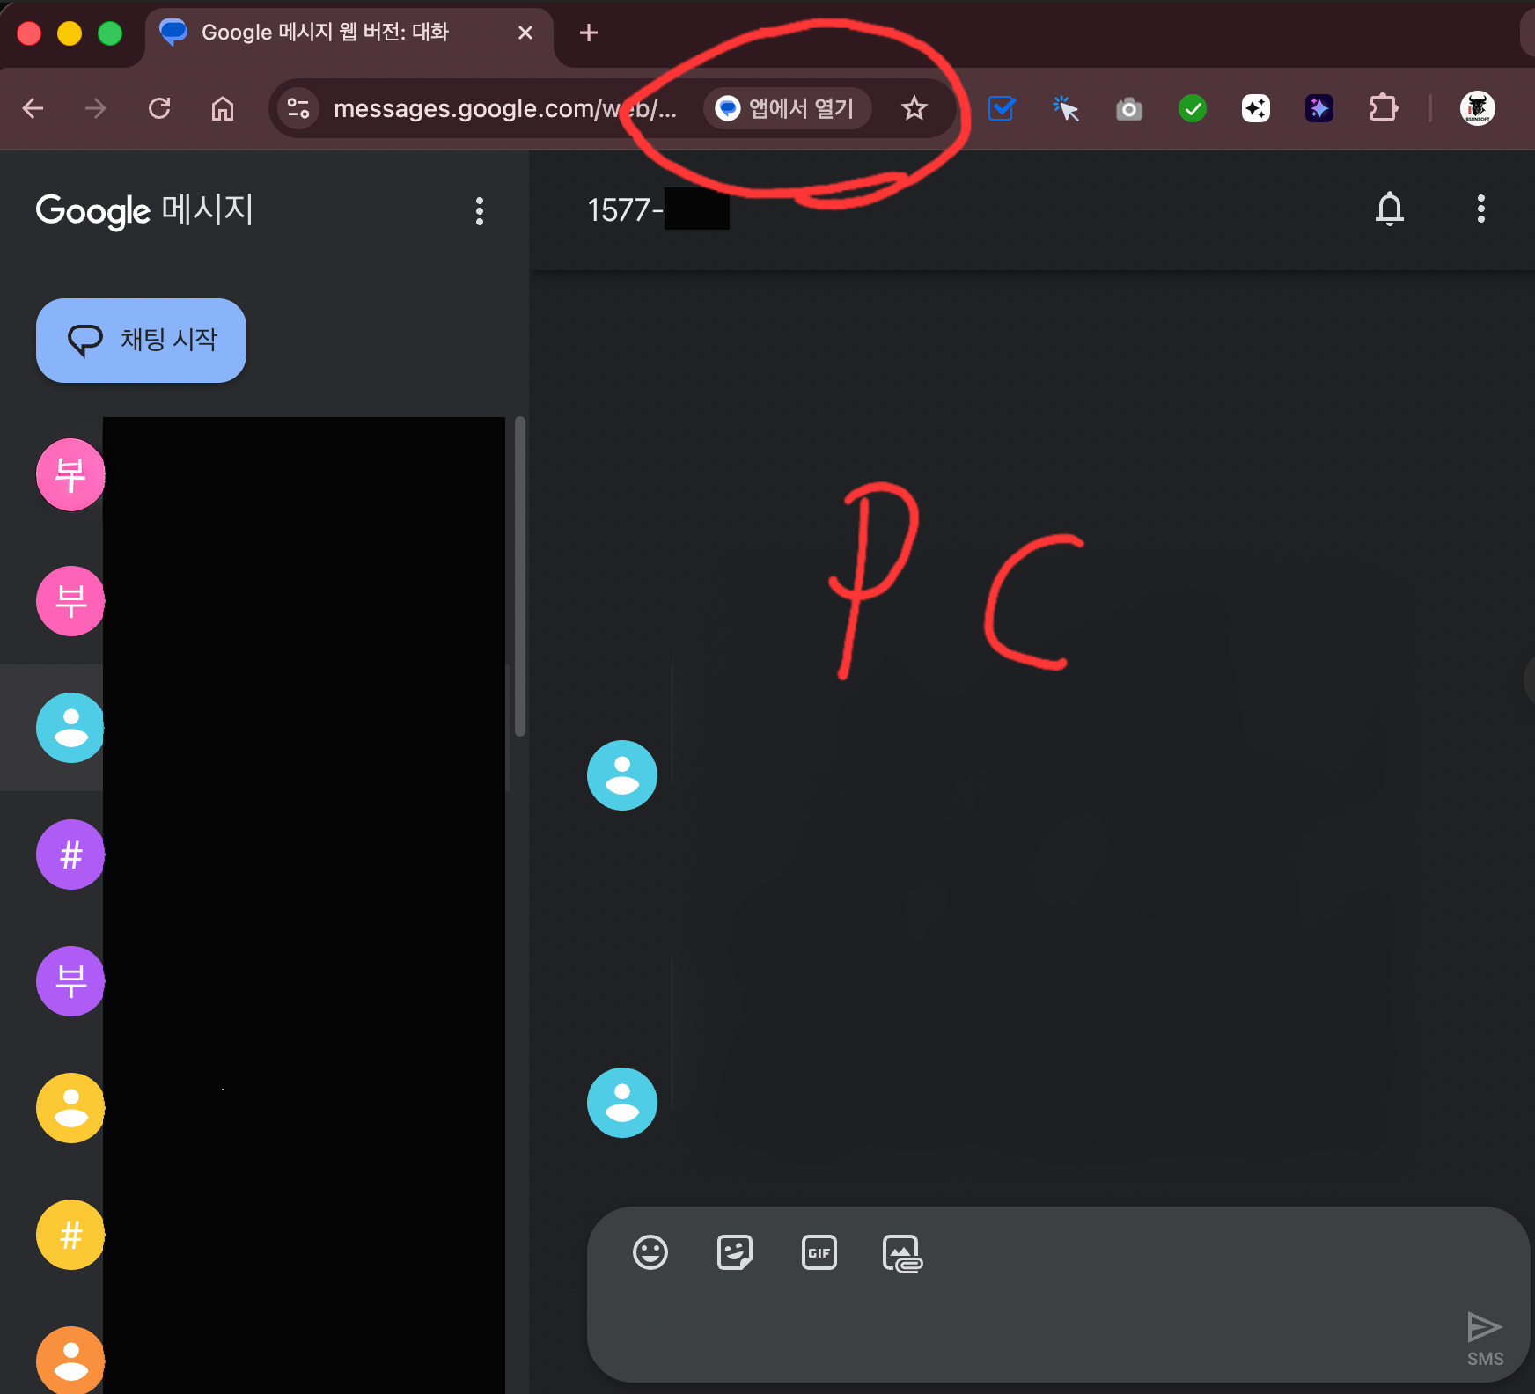
Task: Open Google Messages sidebar three-dot menu
Action: [x=480, y=211]
